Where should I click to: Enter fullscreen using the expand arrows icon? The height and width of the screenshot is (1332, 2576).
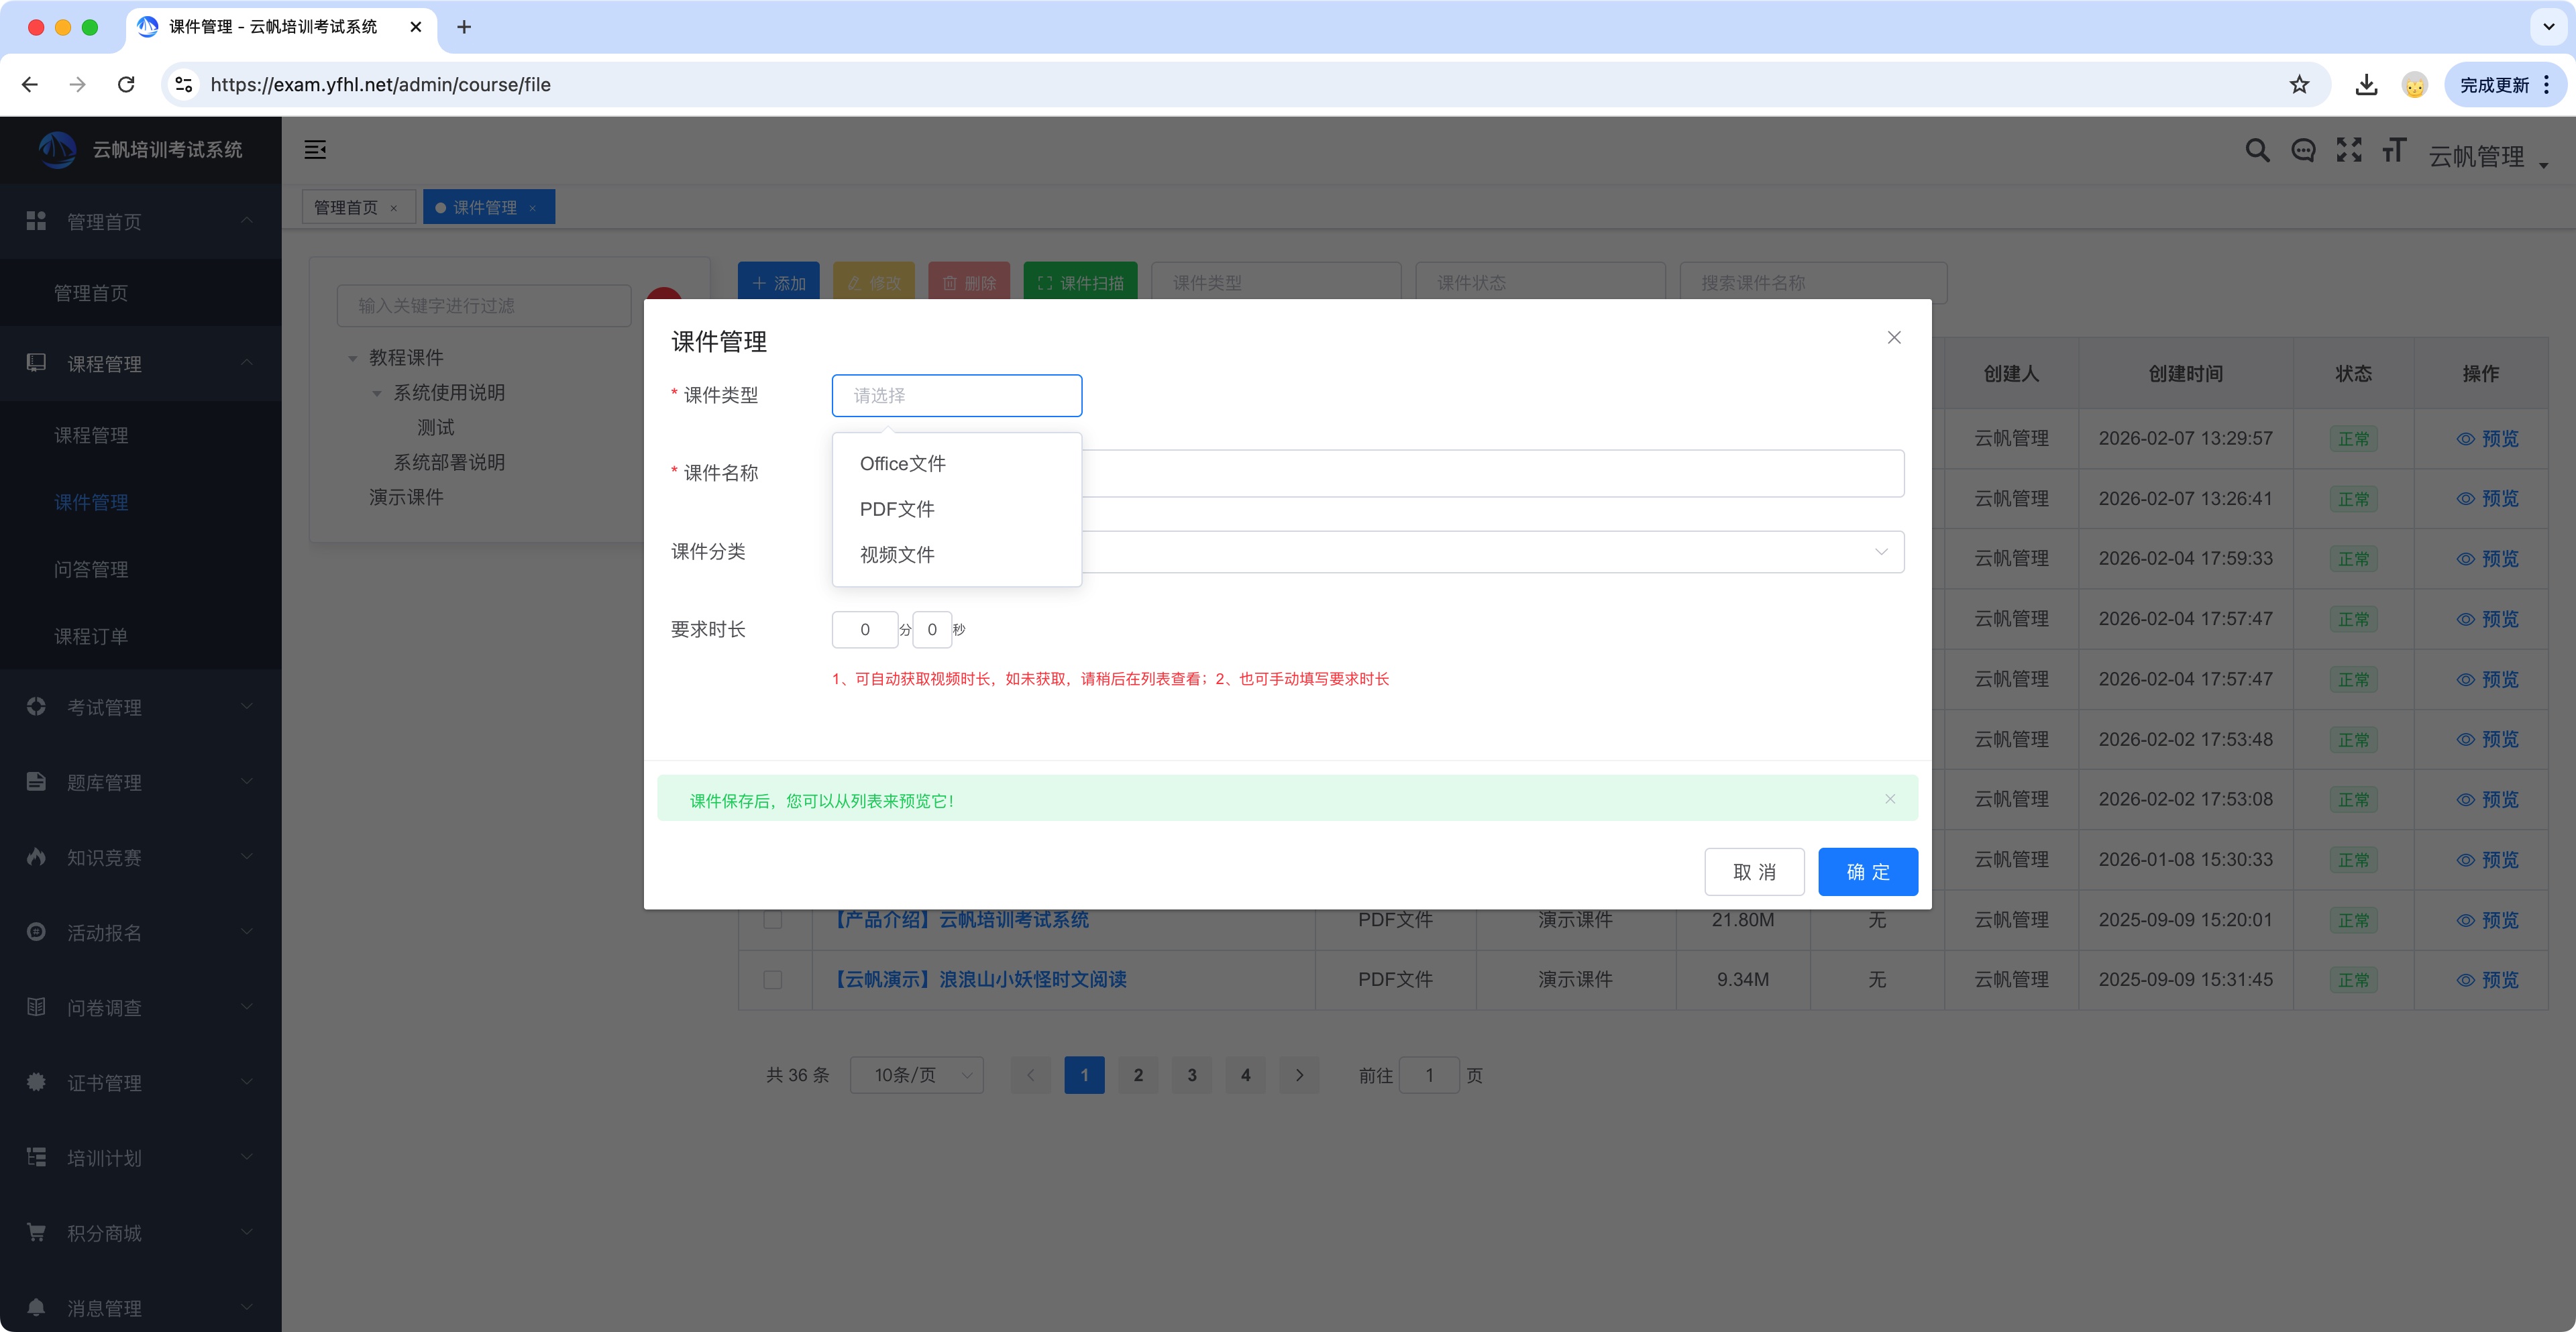(x=2349, y=150)
